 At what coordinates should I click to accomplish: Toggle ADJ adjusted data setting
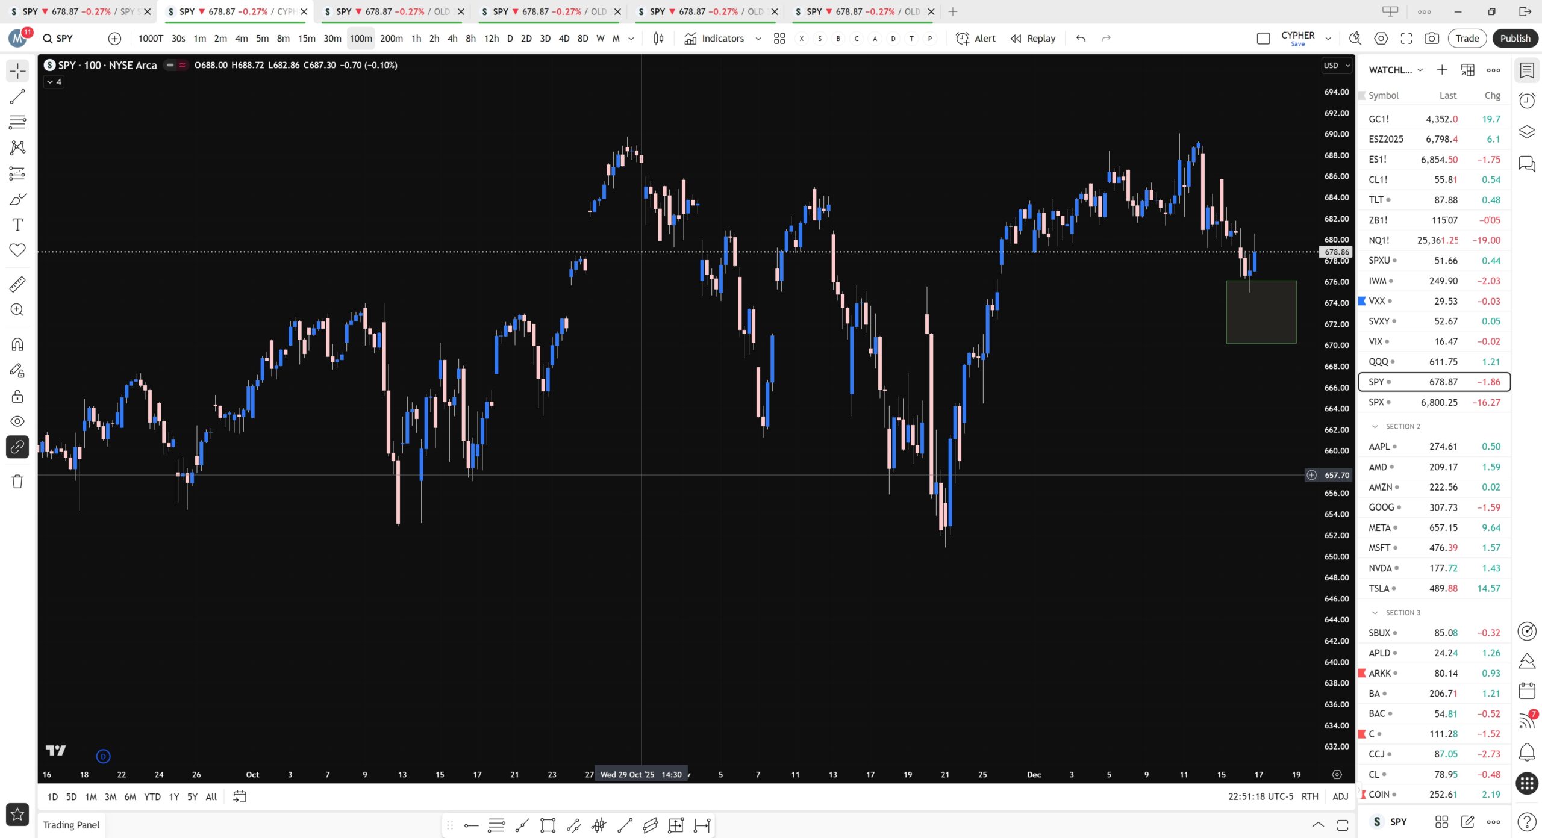pyautogui.click(x=1340, y=796)
